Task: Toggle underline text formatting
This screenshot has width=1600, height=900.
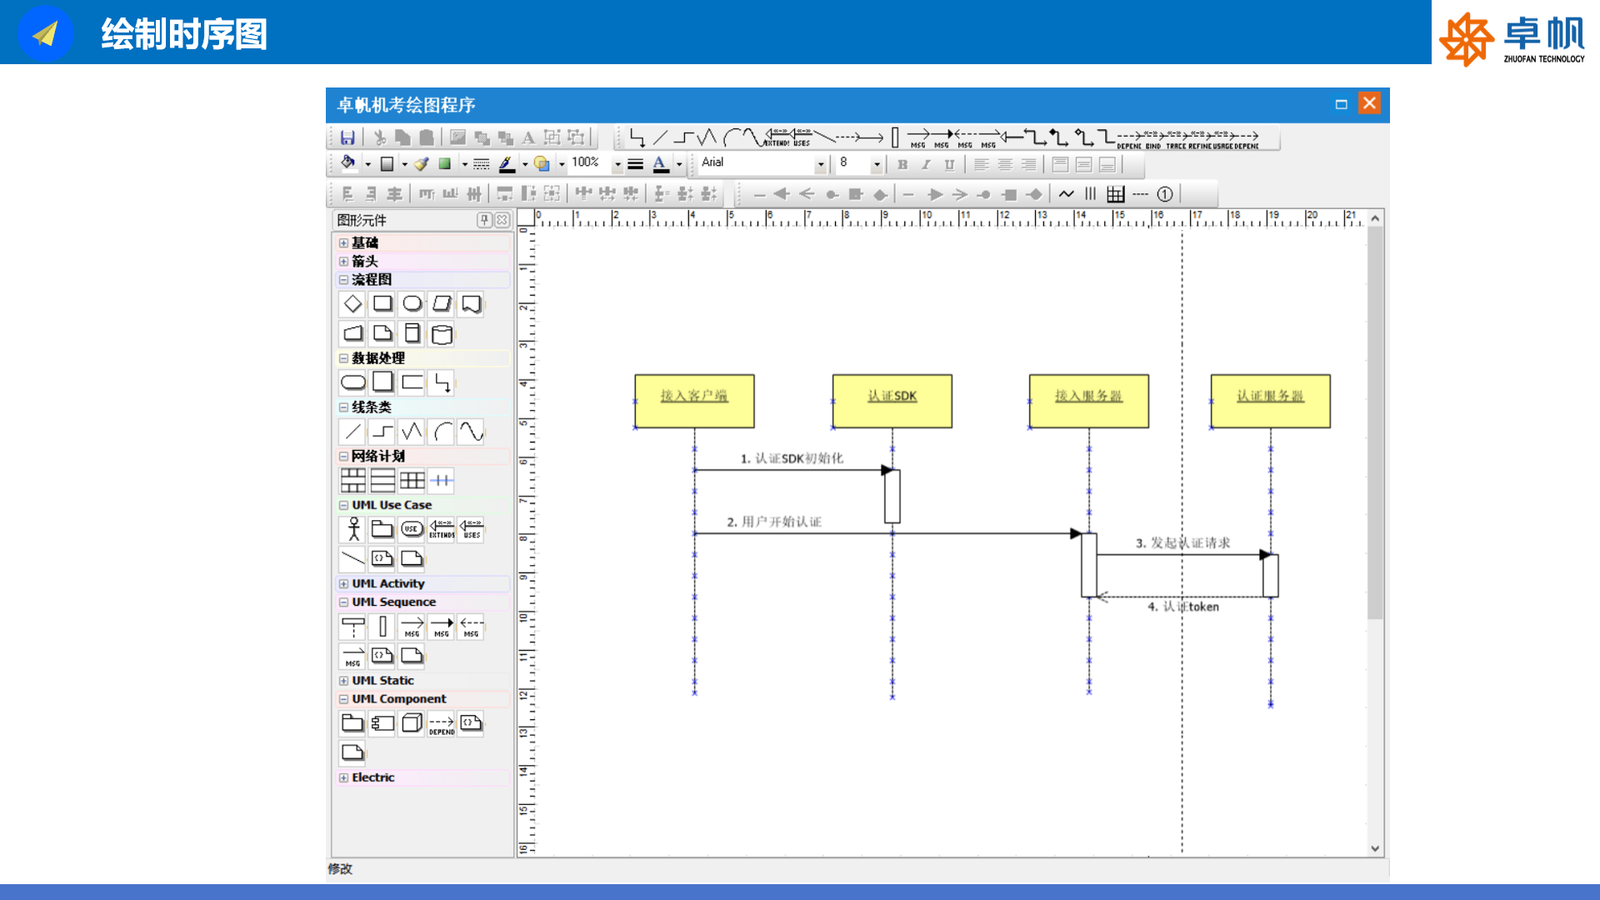Action: 949,165
